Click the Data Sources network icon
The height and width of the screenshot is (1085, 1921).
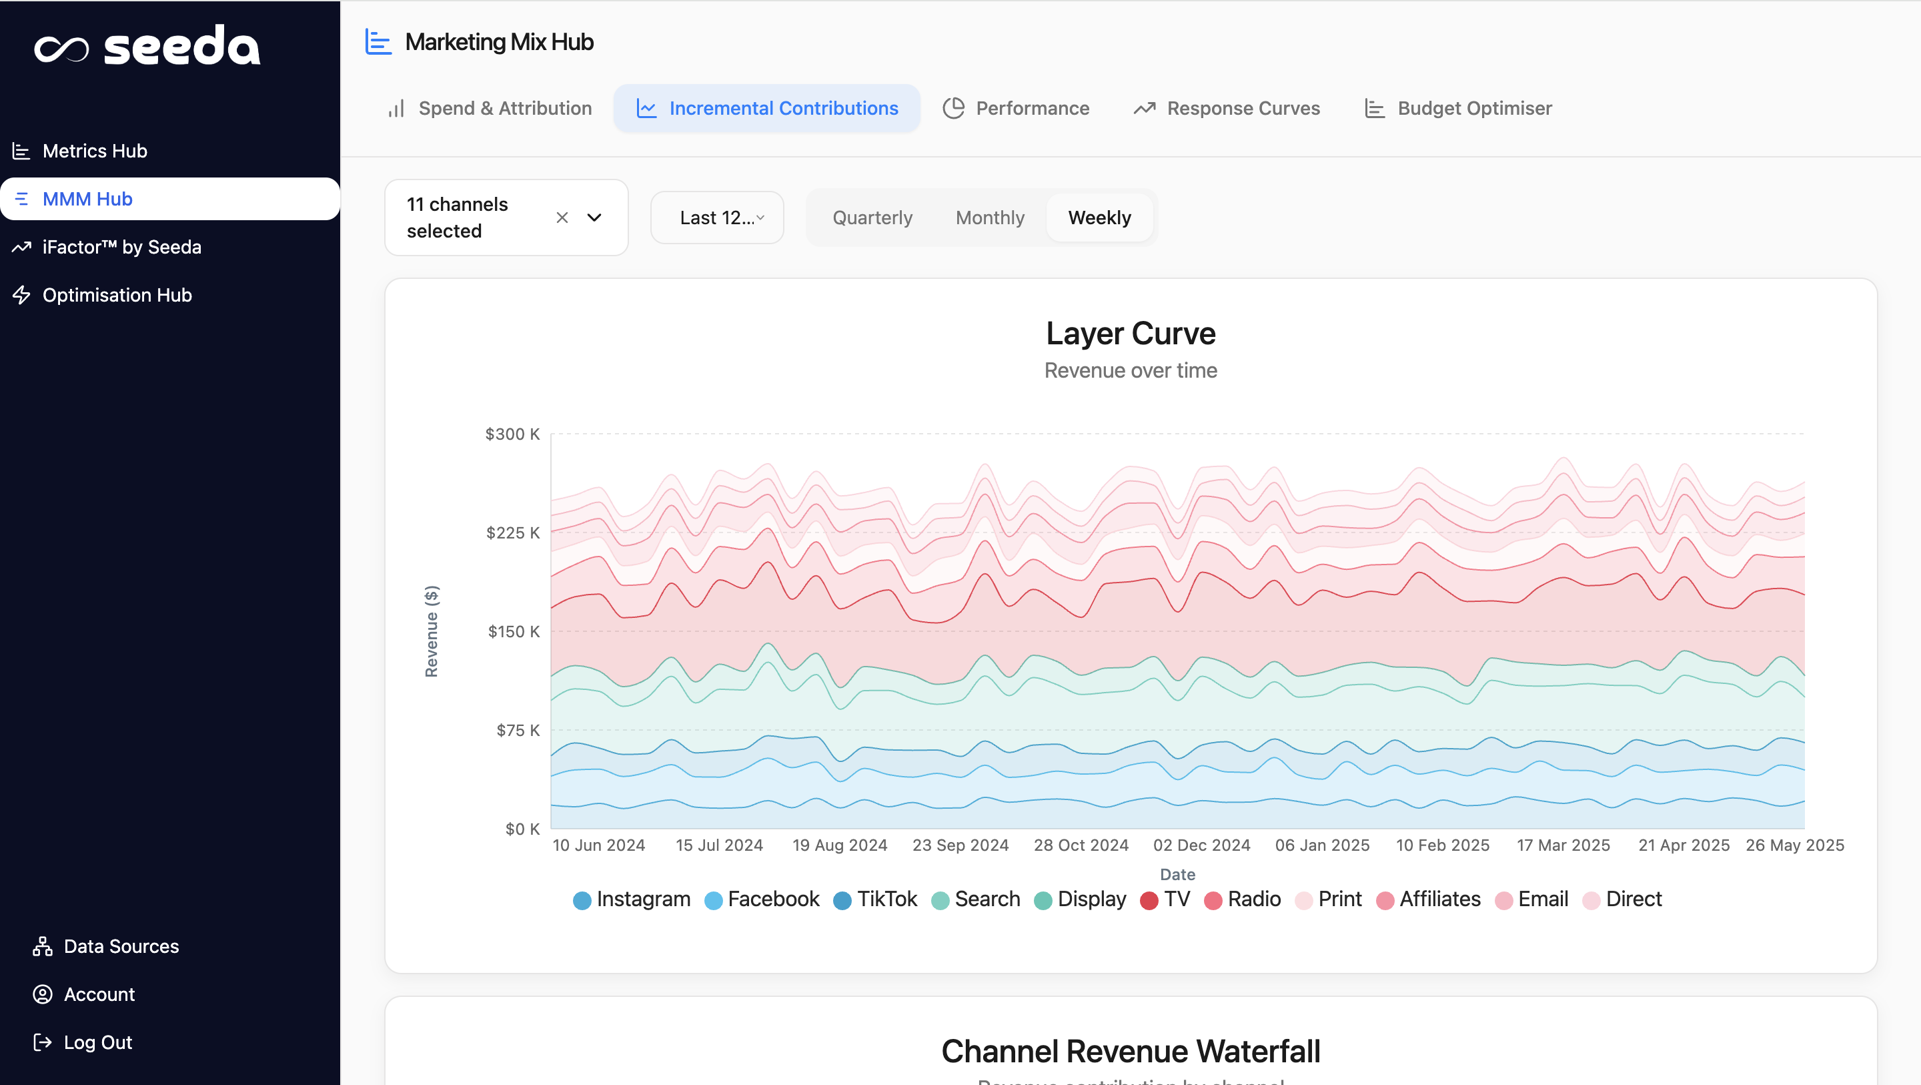pyautogui.click(x=43, y=946)
